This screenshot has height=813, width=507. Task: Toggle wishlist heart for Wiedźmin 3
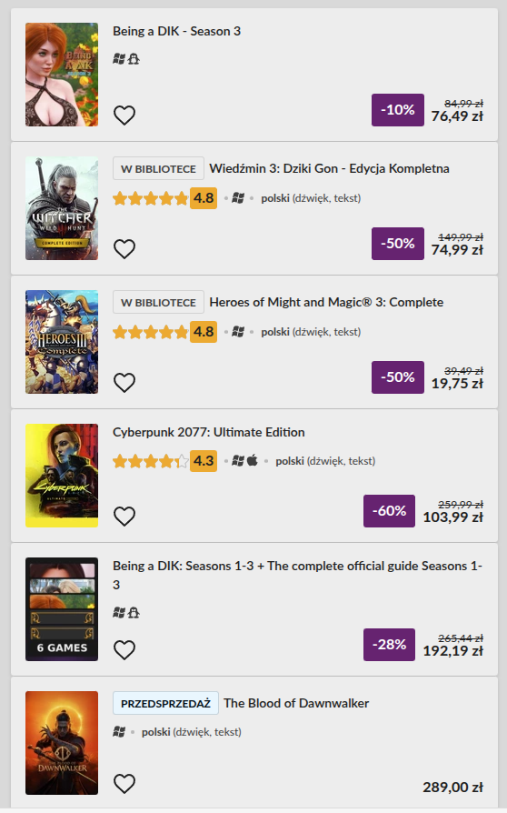tap(124, 249)
